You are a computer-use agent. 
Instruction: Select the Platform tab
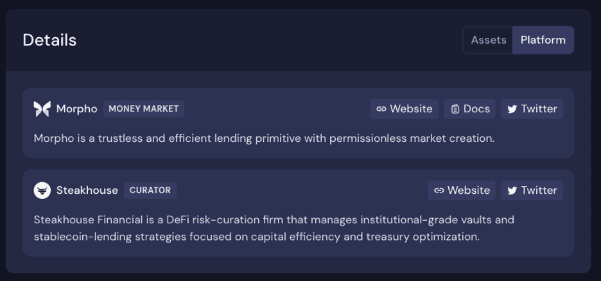543,40
